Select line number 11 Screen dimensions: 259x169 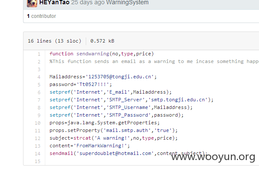[38, 131]
